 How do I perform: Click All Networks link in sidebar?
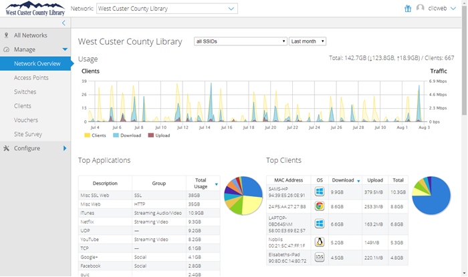click(x=30, y=35)
